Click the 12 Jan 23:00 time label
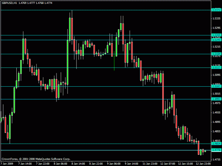This screenshot has height=166, width=222. (203, 164)
